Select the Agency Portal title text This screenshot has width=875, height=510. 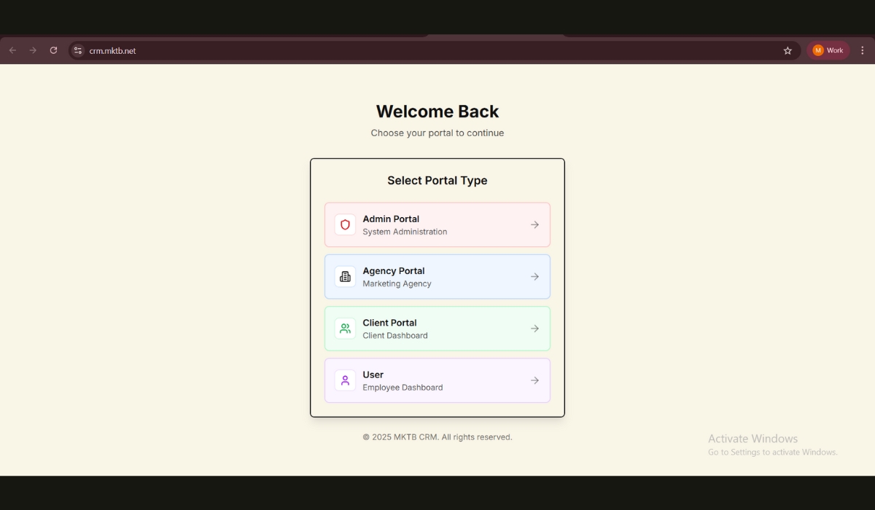(393, 271)
